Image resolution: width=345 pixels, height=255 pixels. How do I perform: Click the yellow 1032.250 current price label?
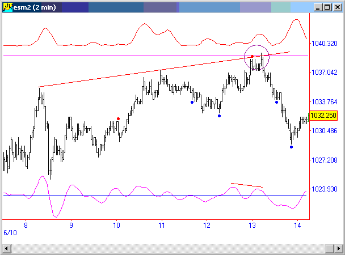326,116
